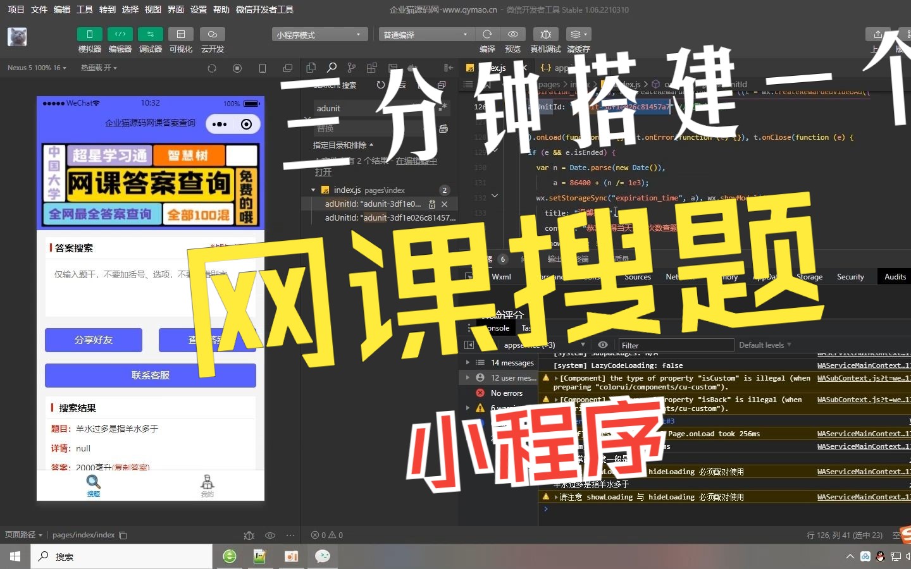Open the 页面路径 dropdown in the status bar
The height and width of the screenshot is (569, 911).
[x=23, y=535]
